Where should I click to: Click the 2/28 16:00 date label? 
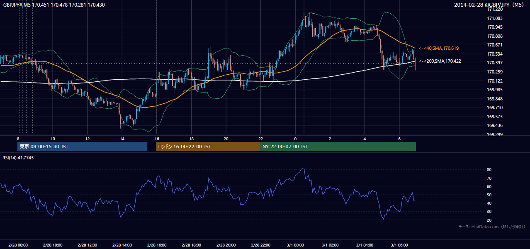coord(156,245)
